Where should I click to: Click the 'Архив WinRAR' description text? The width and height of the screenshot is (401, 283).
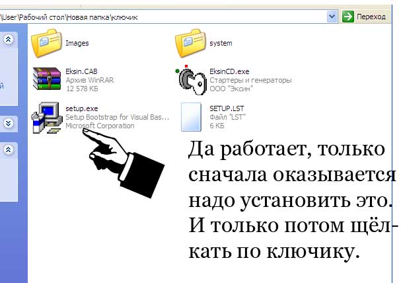click(90, 80)
